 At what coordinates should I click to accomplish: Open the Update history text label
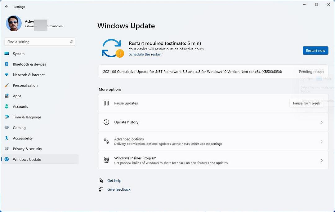tap(126, 122)
